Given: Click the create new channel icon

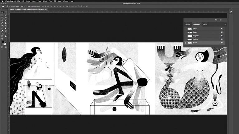Looking at the screenshot, I should (x=216, y=20).
